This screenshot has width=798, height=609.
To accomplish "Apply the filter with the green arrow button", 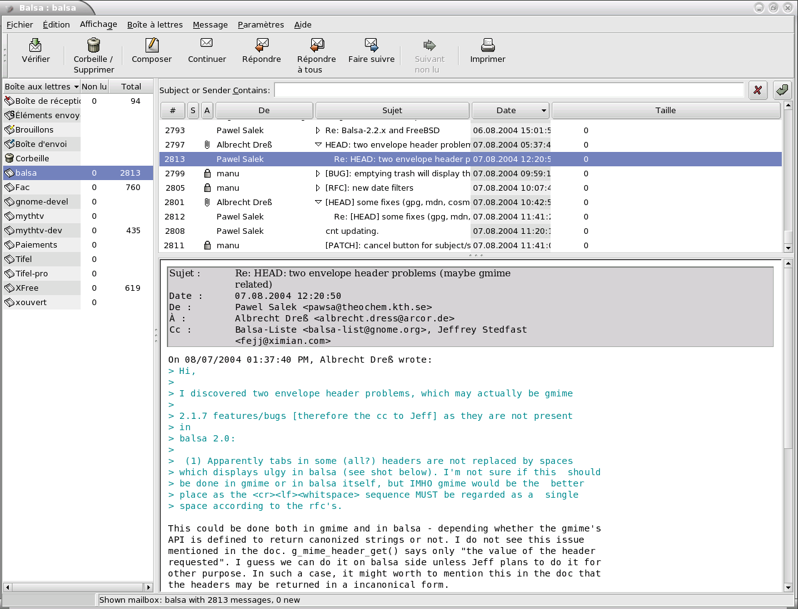I will [x=782, y=90].
